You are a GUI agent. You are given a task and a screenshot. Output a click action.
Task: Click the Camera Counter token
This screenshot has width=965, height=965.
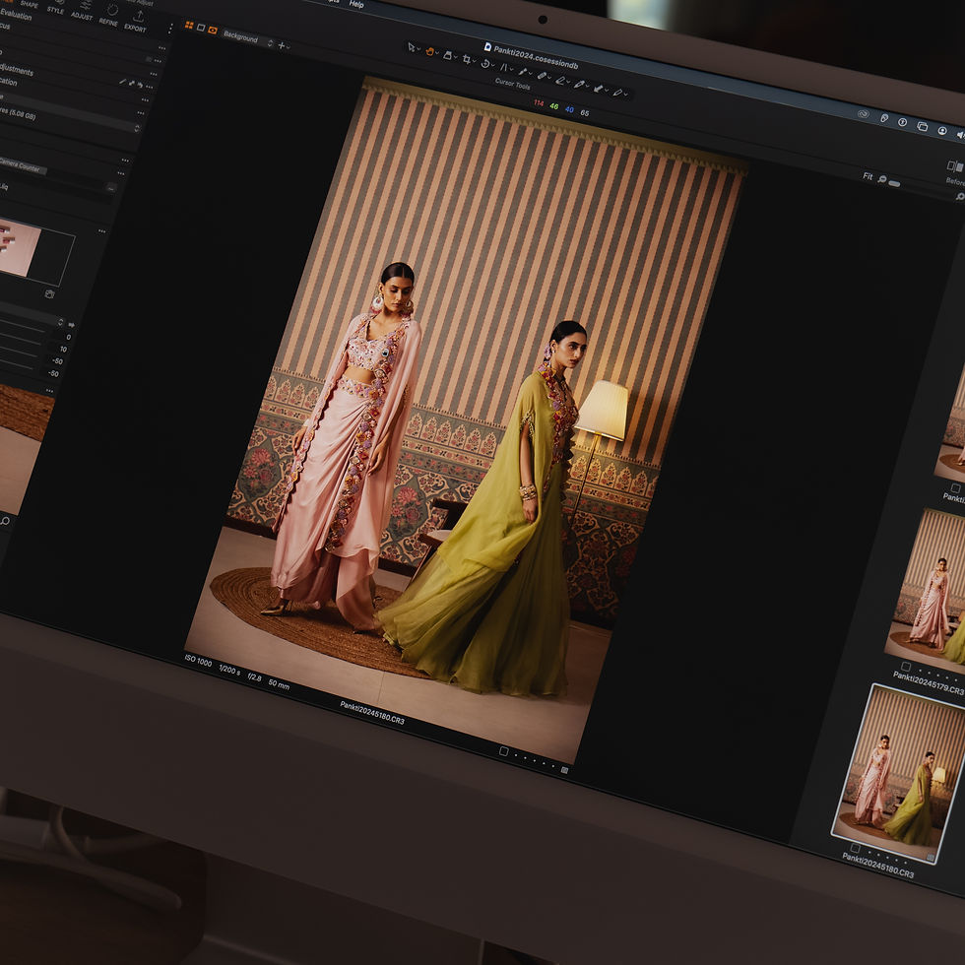click(21, 165)
